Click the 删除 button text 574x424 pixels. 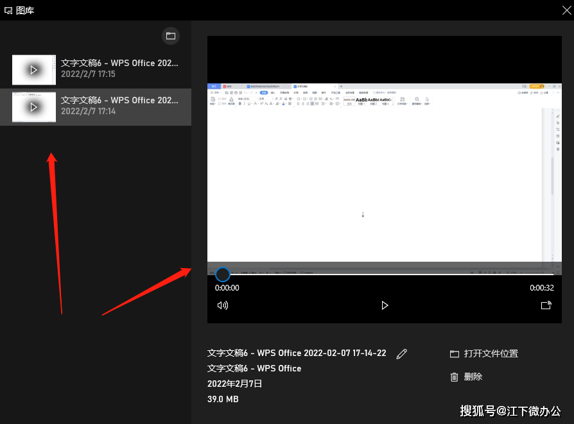tap(473, 377)
